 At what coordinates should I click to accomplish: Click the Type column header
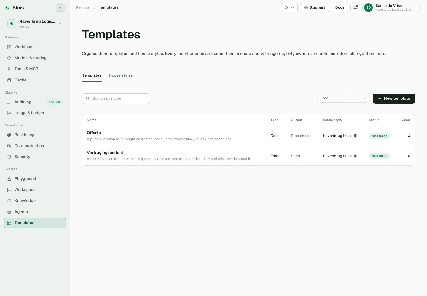[x=274, y=120]
